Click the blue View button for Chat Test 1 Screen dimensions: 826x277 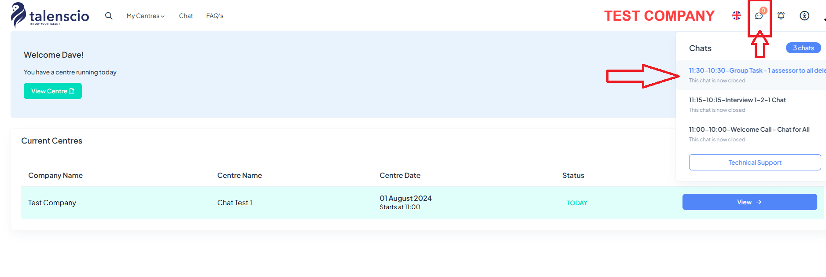[x=749, y=202]
